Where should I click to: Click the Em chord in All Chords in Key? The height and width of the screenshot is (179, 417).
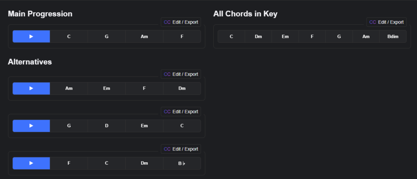pyautogui.click(x=285, y=36)
